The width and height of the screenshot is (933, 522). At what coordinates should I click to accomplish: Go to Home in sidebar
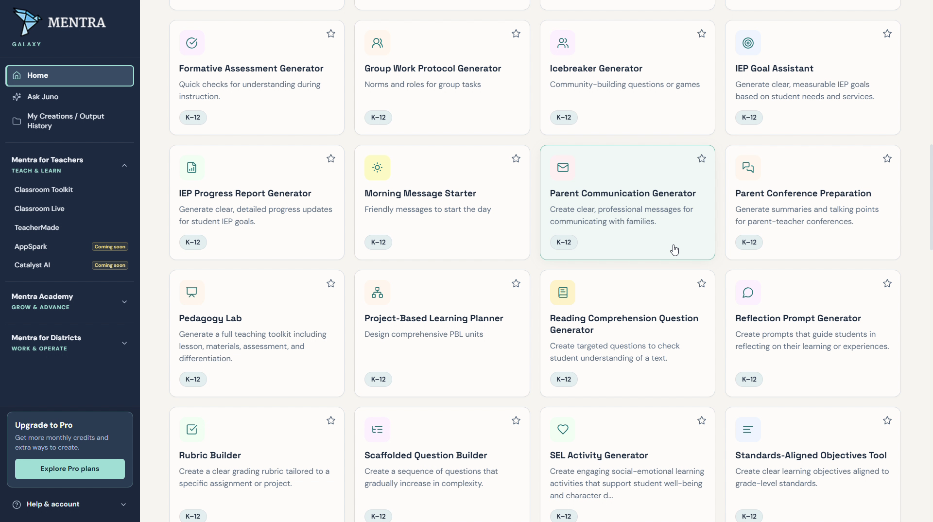(70, 76)
